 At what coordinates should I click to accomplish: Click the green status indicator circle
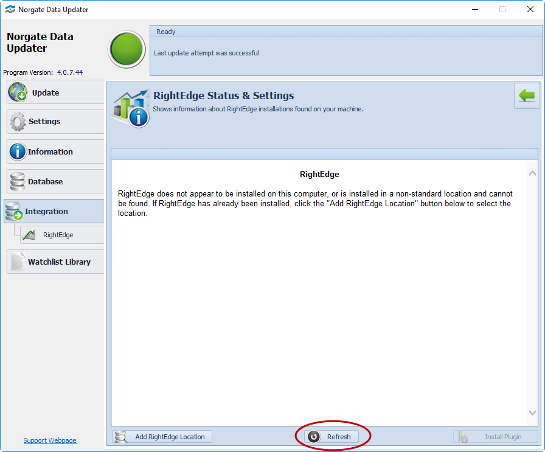[x=127, y=50]
